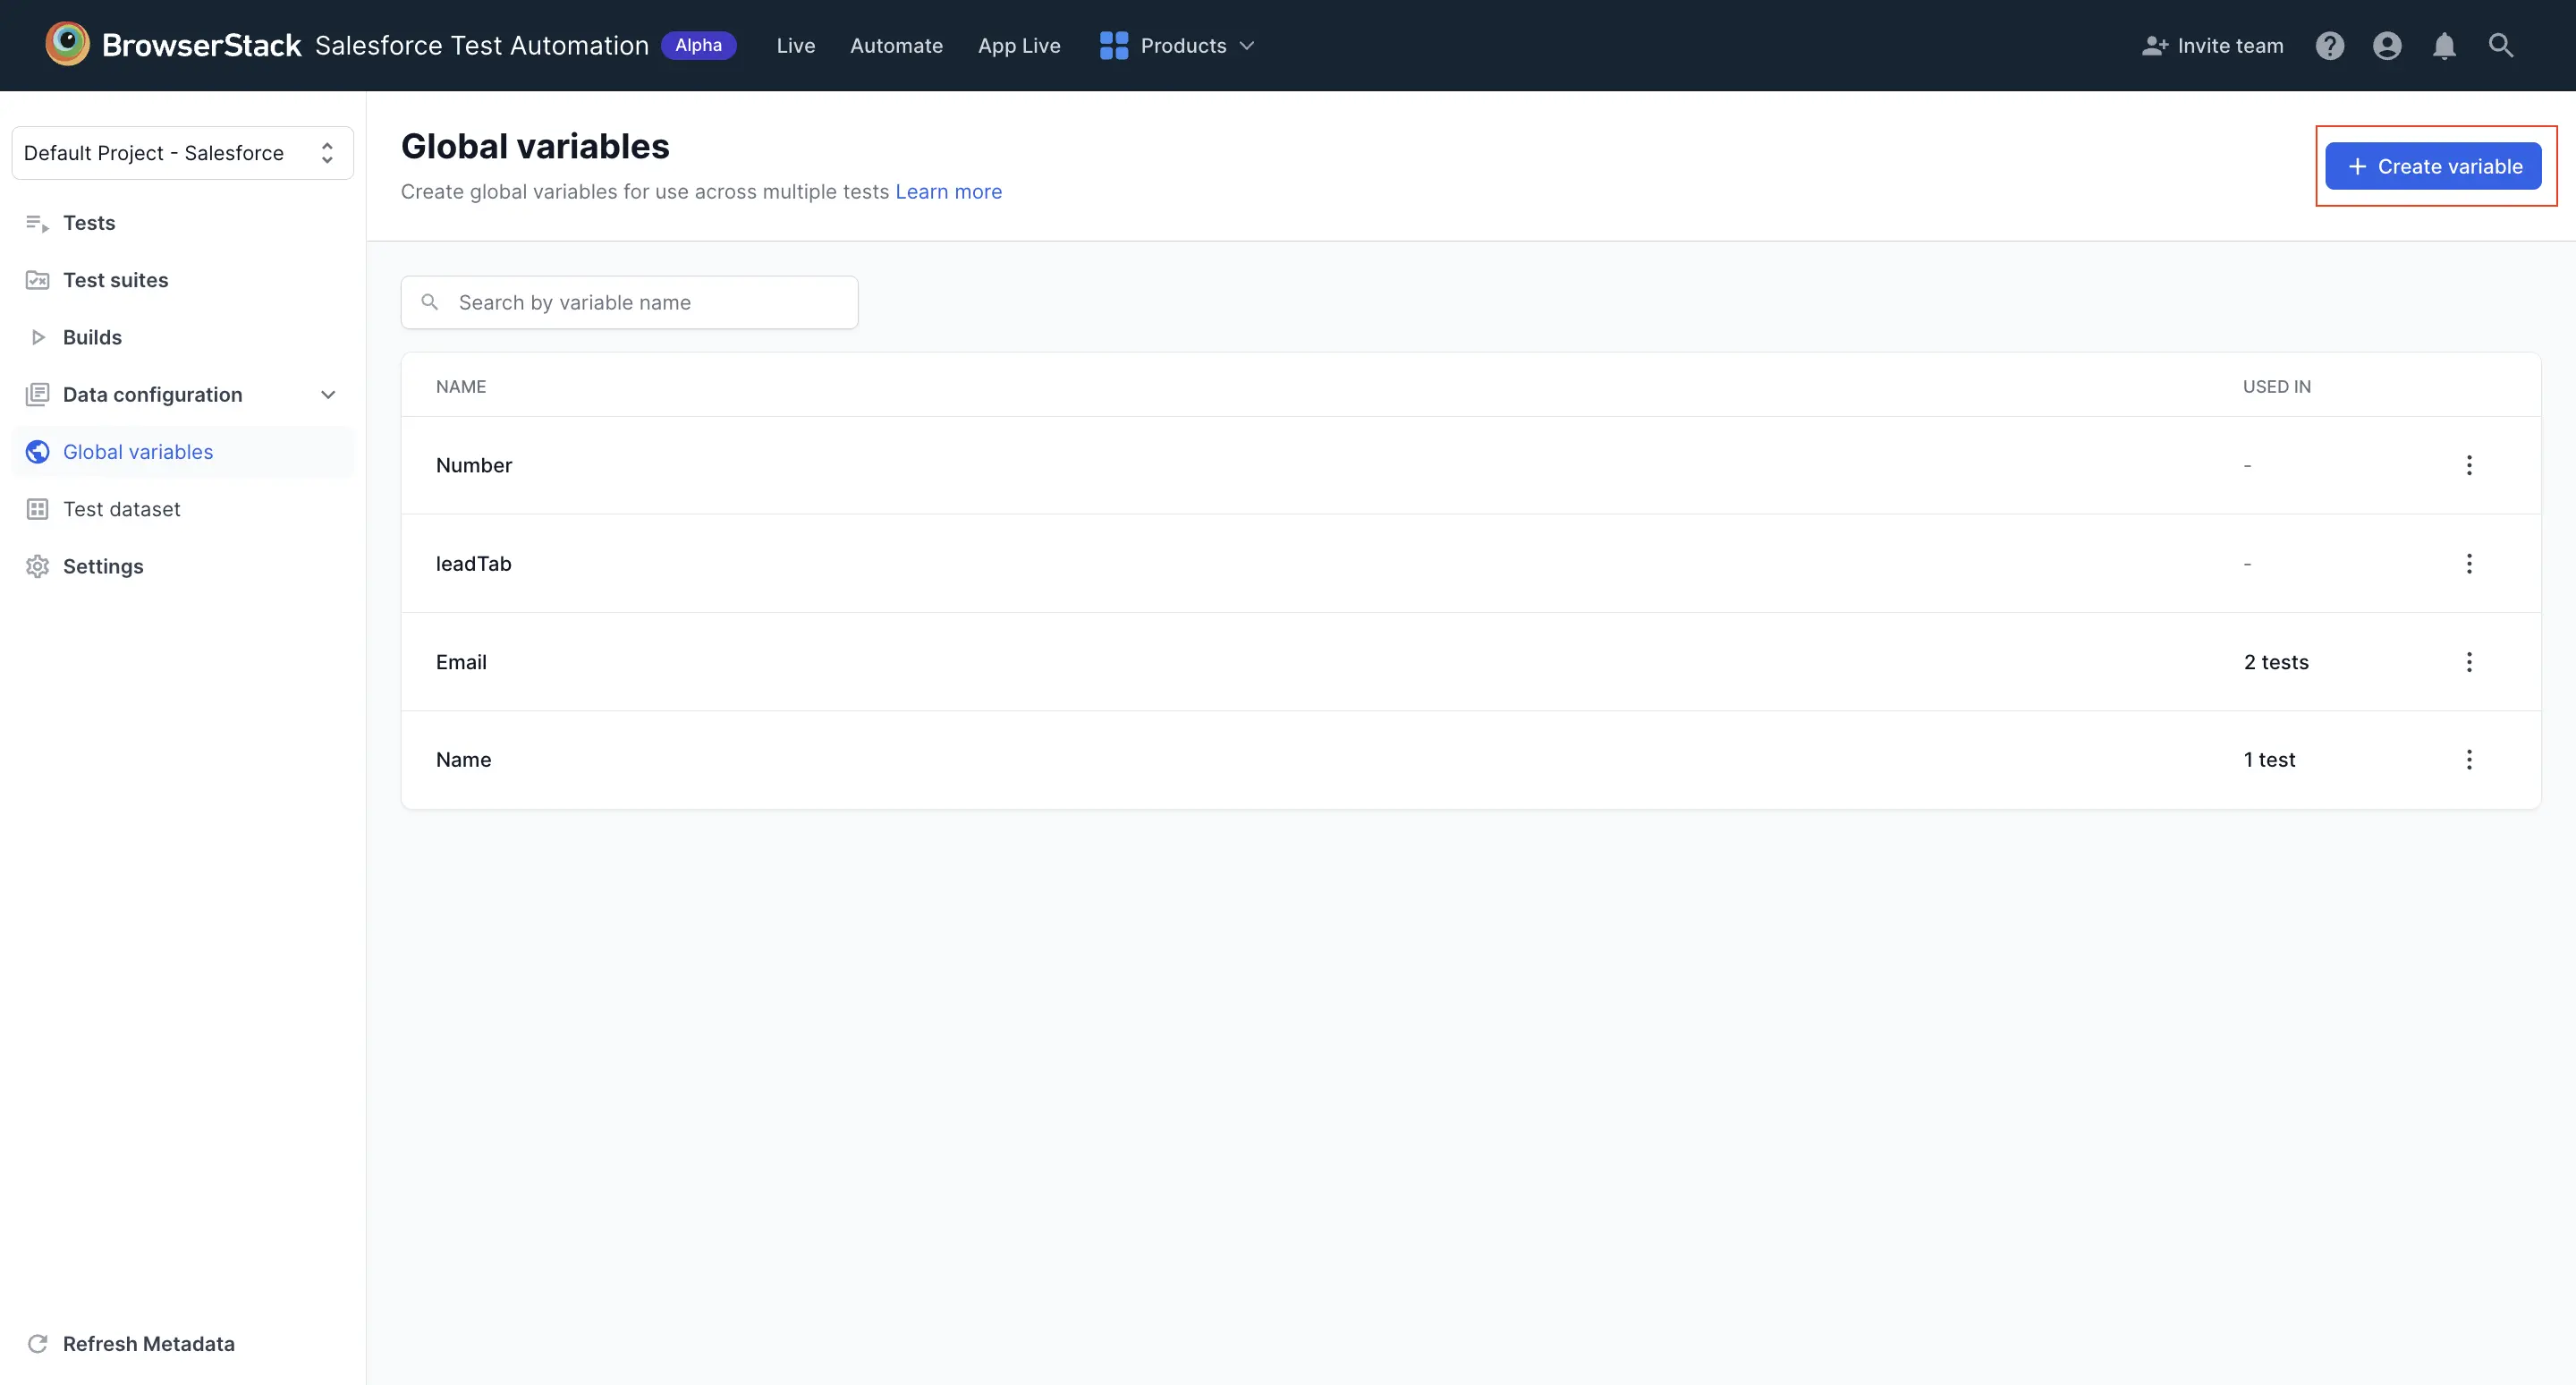Switch to the App Live tab
2576x1385 pixels.
(1019, 45)
